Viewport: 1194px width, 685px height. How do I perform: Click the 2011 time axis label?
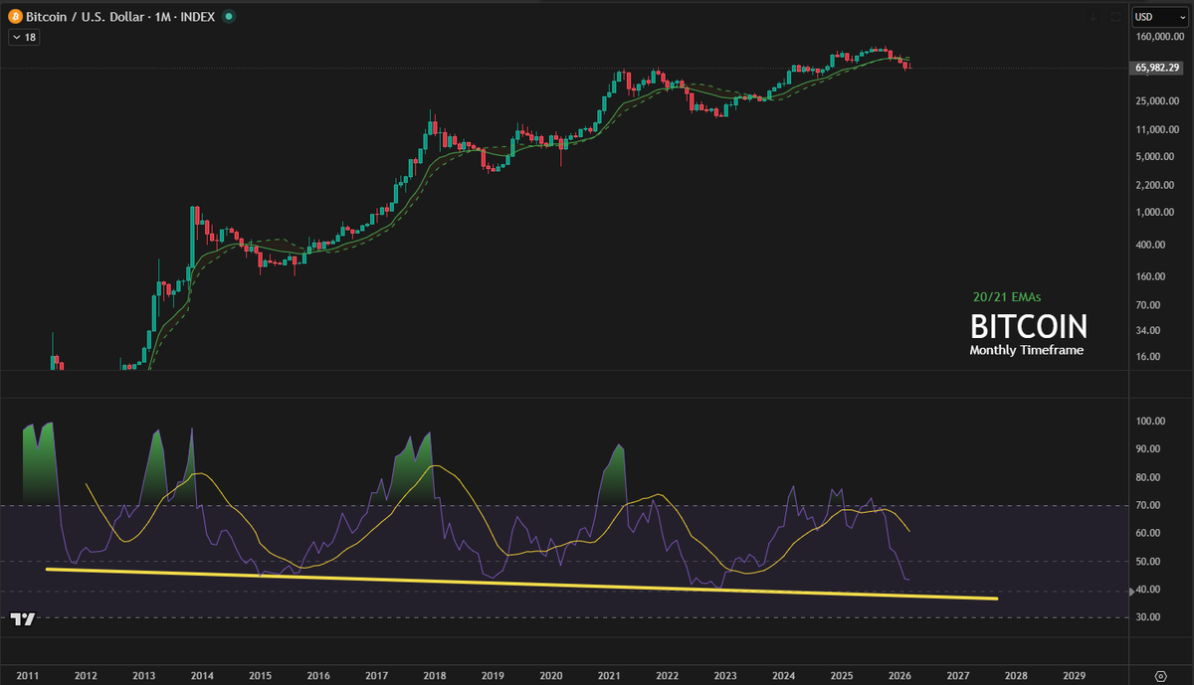[27, 674]
